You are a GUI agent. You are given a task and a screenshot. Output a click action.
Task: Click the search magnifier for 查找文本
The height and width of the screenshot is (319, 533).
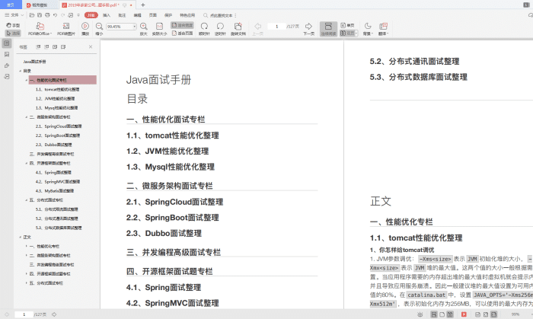tap(206, 15)
